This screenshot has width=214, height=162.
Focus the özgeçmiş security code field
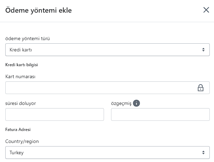pos(160,114)
